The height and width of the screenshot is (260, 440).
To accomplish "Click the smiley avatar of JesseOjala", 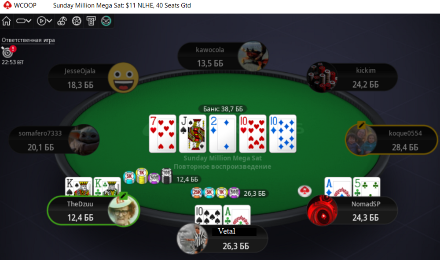I will (124, 78).
